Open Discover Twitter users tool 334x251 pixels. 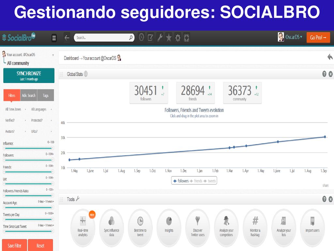pyautogui.click(x=197, y=228)
